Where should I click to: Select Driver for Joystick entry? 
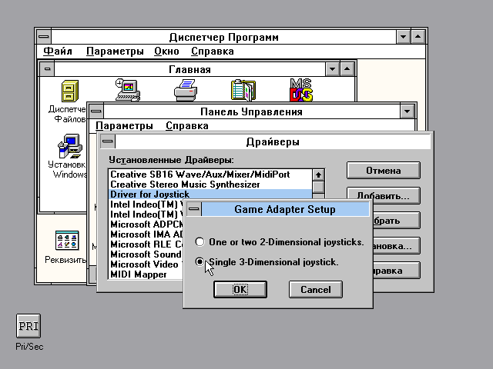point(210,194)
